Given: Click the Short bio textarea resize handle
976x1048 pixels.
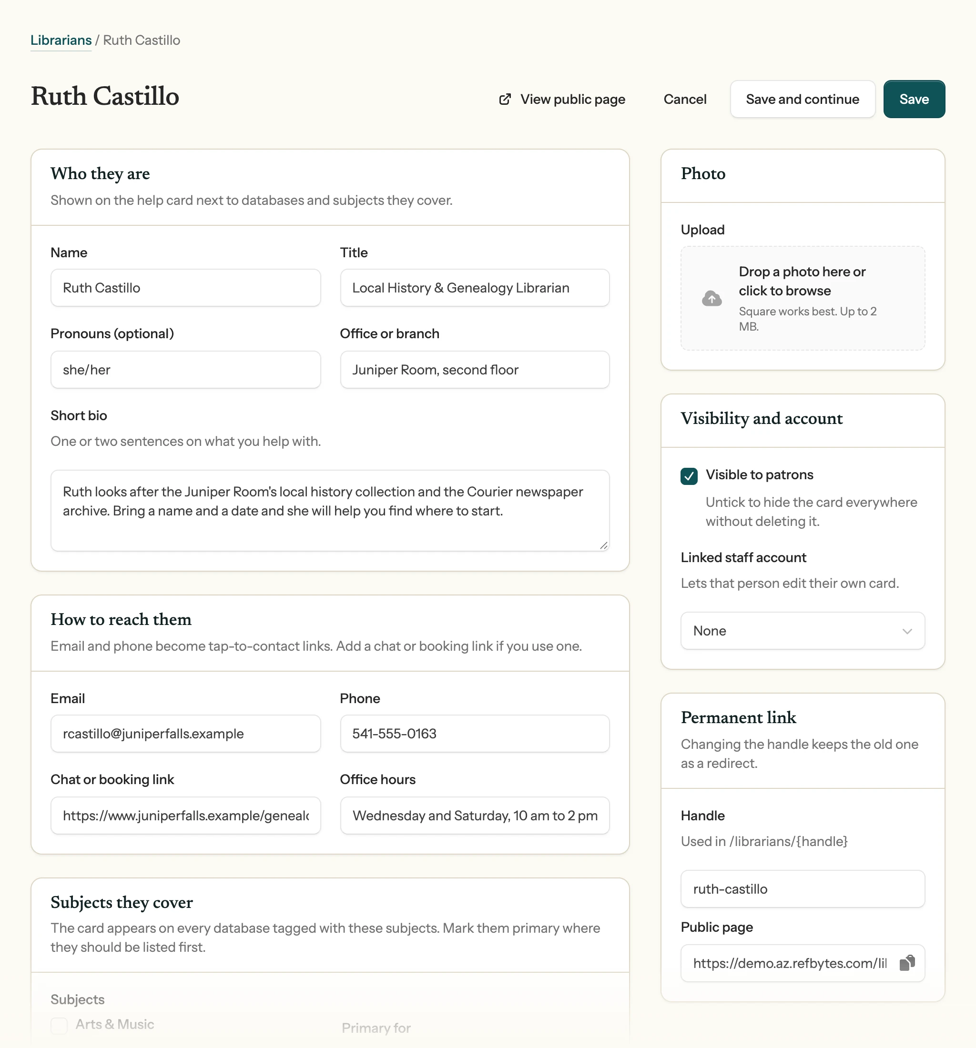Looking at the screenshot, I should click(603, 545).
